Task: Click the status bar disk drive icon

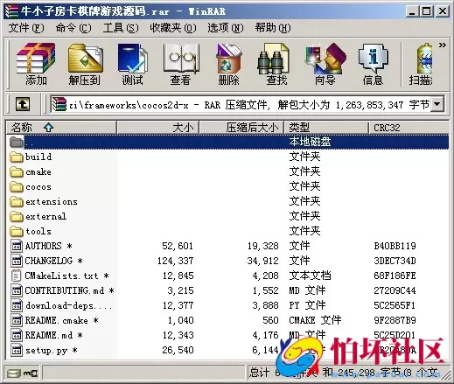Action: (x=14, y=374)
